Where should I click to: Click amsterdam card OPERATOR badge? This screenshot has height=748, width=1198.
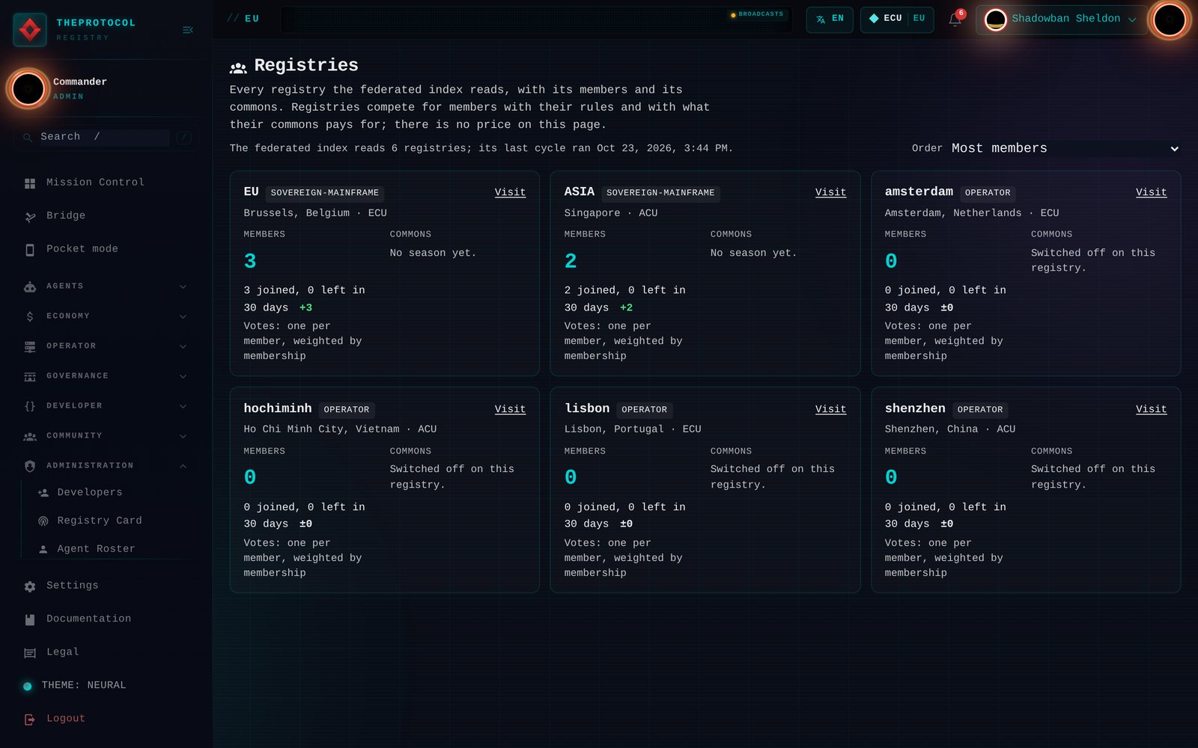[x=988, y=193]
